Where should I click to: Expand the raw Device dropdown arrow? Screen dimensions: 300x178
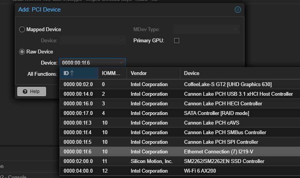121,63
